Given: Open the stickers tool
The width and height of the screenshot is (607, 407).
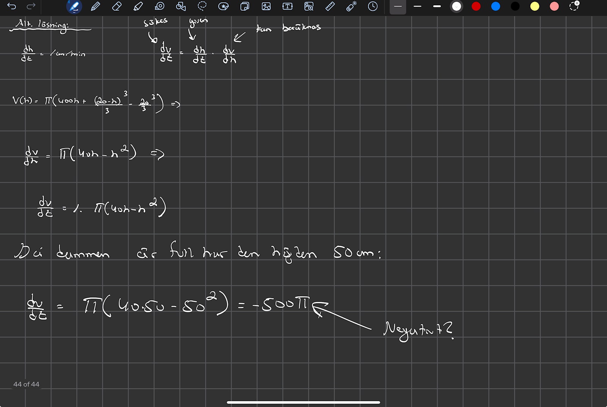Looking at the screenshot, I should 223,6.
